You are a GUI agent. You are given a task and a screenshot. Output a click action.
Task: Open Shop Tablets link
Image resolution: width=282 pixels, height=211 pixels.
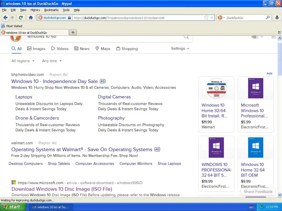[59, 164]
